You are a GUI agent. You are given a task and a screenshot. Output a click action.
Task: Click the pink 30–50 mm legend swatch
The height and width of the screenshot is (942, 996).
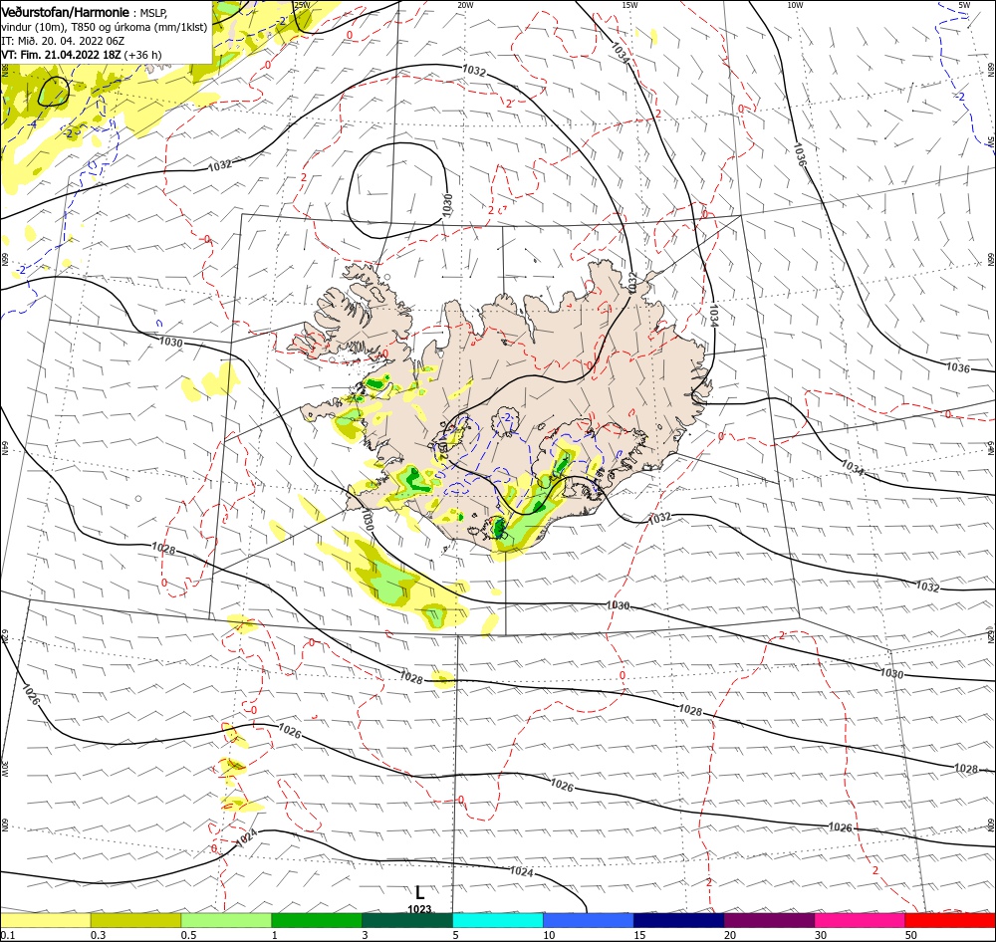[x=861, y=920]
